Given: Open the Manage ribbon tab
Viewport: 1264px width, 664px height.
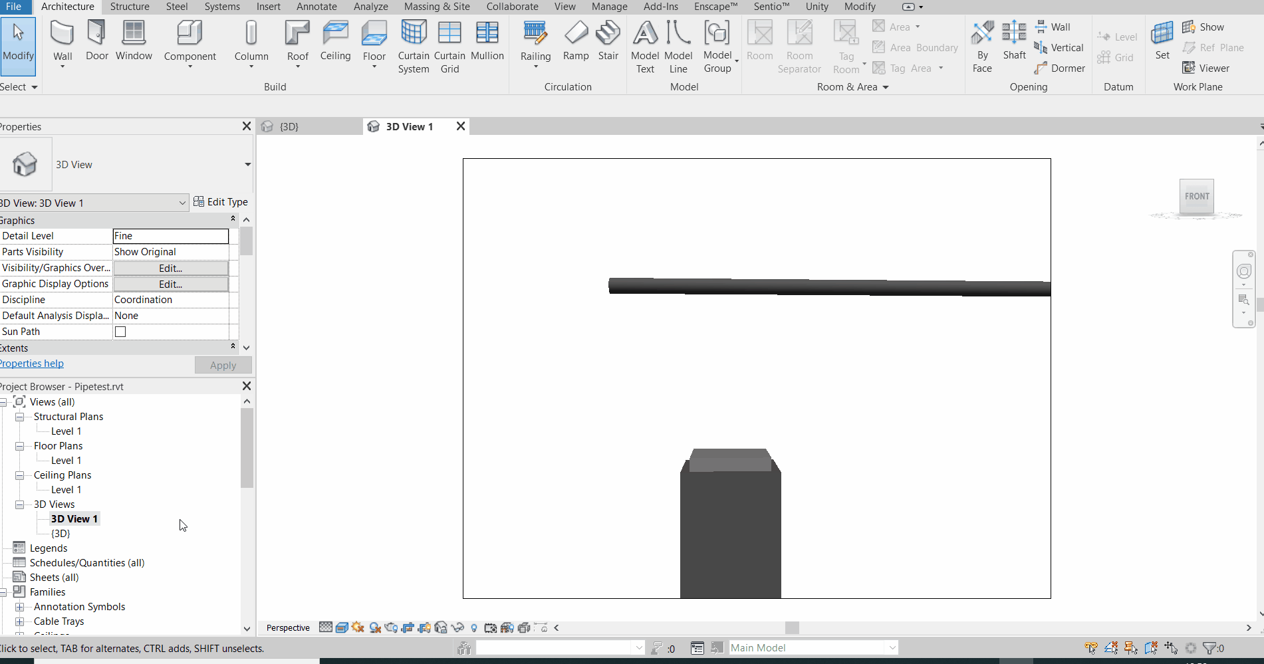Looking at the screenshot, I should point(609,7).
